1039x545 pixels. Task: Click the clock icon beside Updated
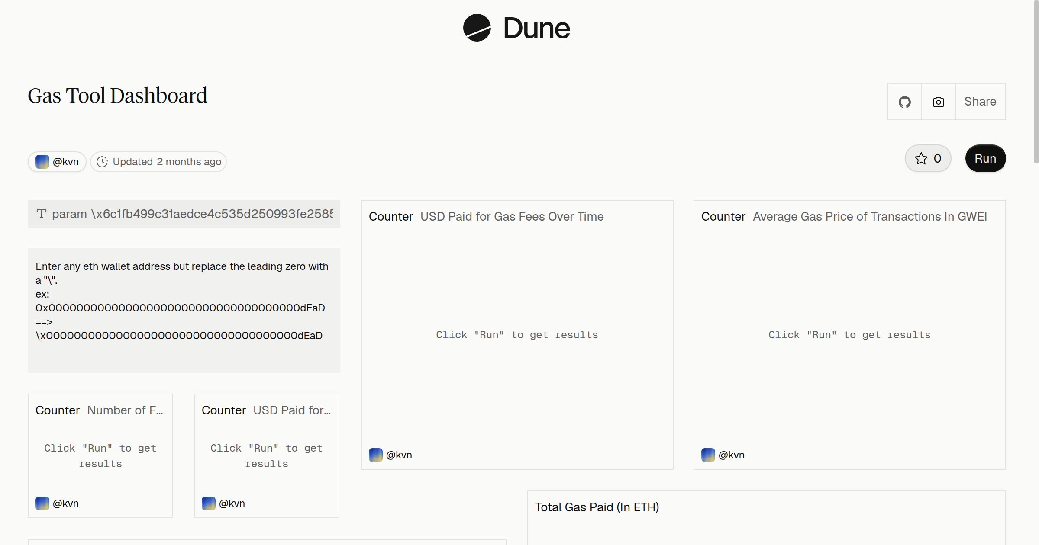coord(102,162)
